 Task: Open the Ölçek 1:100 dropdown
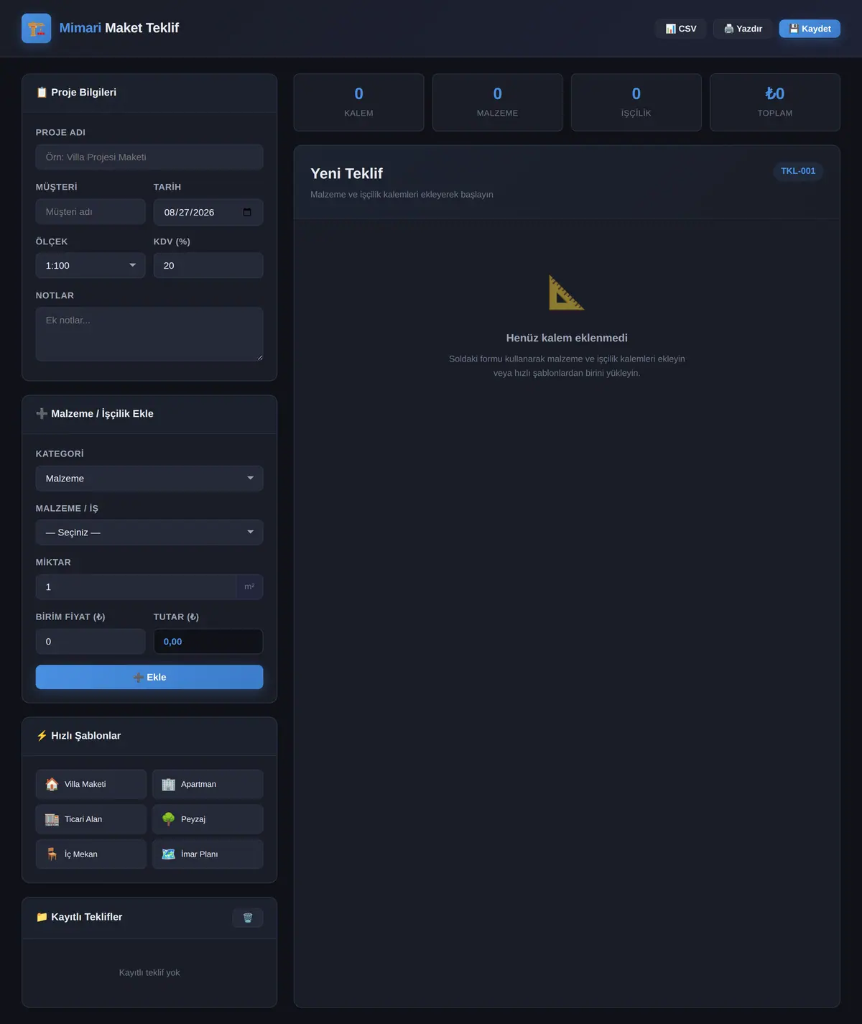click(91, 266)
